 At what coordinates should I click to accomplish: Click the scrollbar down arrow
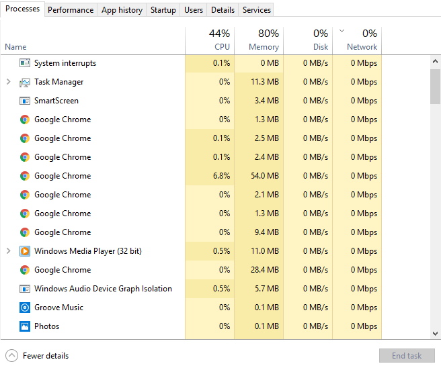435,334
